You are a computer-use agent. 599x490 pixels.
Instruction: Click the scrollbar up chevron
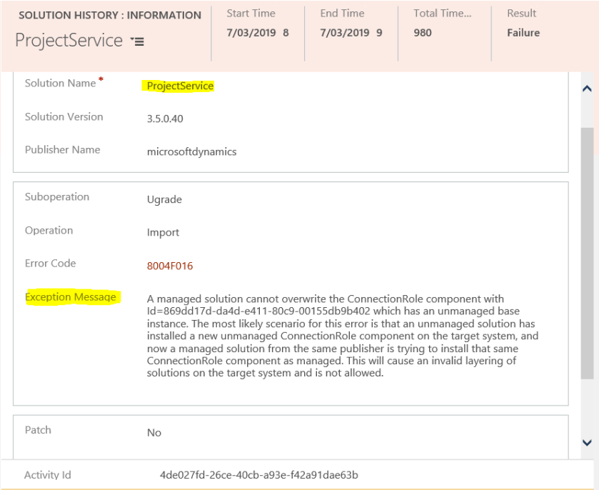587,87
